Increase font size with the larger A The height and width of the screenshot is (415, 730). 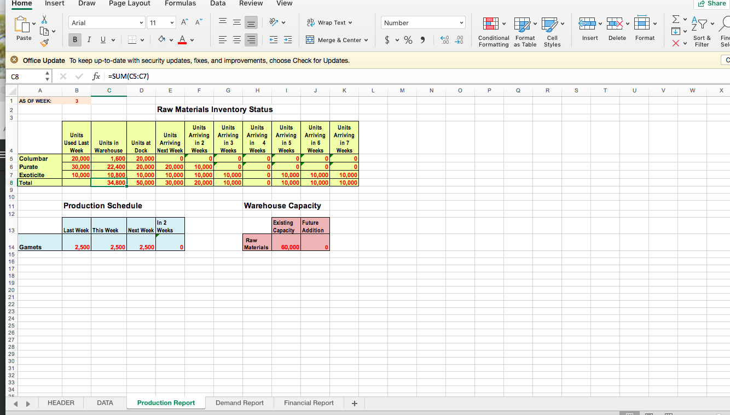(183, 22)
